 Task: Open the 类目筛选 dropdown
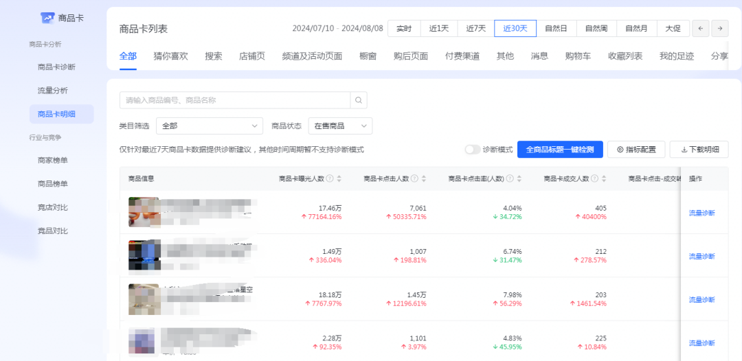210,126
